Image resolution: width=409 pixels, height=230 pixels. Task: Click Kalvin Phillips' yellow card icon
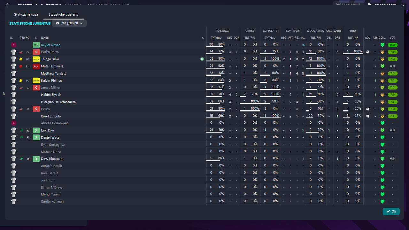pos(21,80)
